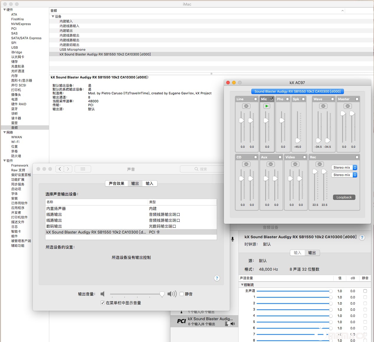The width and height of the screenshot is (374, 342).
Task: Click the 输出音量 slider knob
Action: (x=162, y=294)
